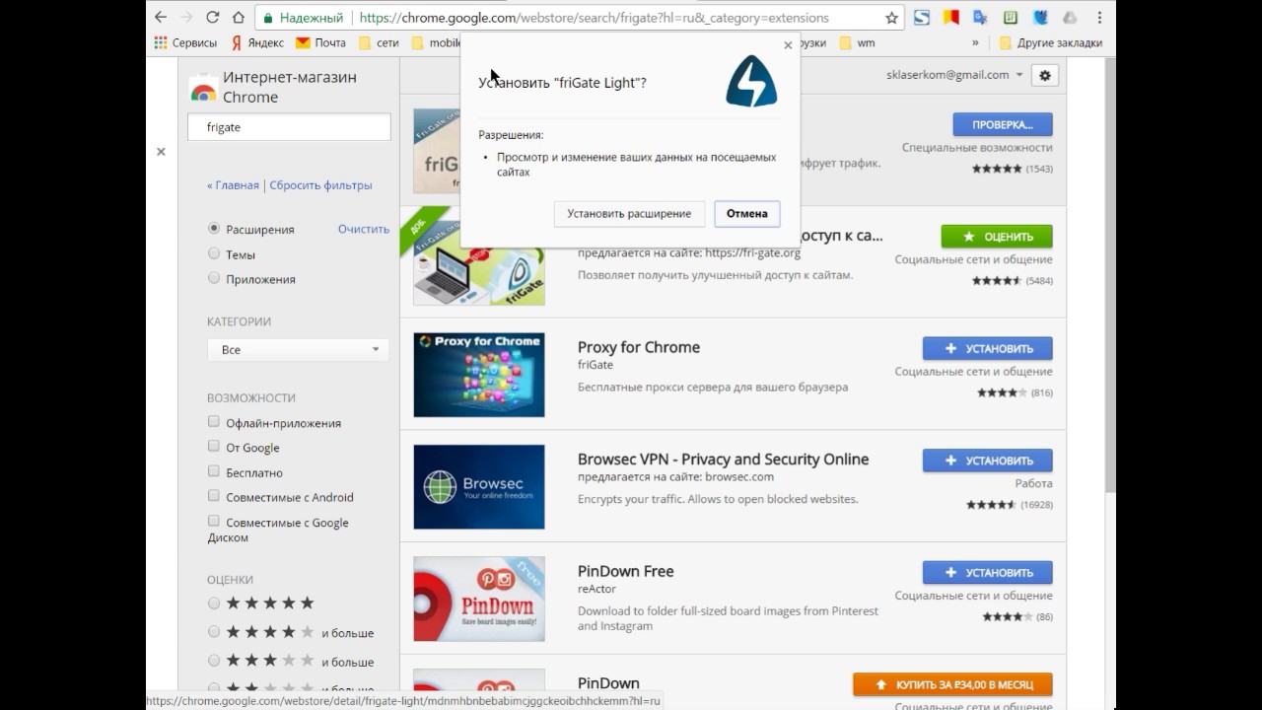Screen dimensions: 1262x710
Task: Click Установить расширение button
Action: point(629,213)
